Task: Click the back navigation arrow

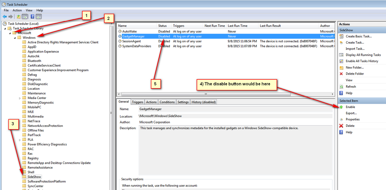Action: click(x=5, y=16)
